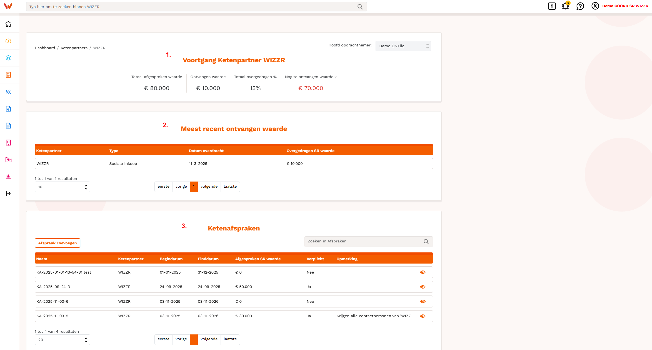Click the tooltip question mark beside Nog te ontvangen waarde

tap(336, 77)
